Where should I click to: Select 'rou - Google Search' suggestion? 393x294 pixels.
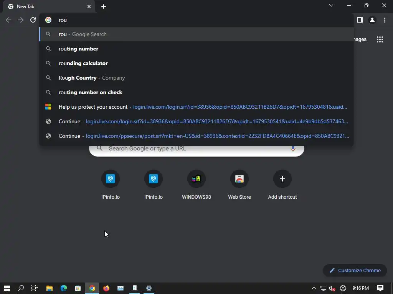point(196,34)
